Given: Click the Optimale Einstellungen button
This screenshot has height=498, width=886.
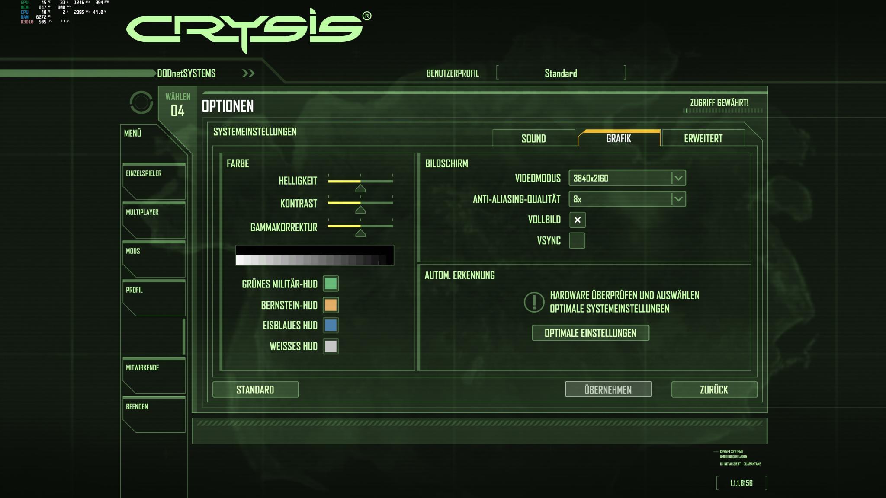Looking at the screenshot, I should tap(590, 333).
